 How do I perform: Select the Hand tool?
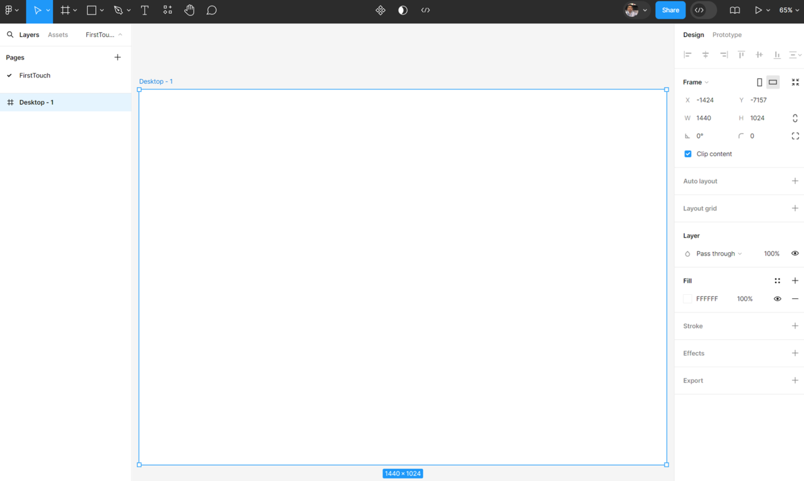pos(189,10)
